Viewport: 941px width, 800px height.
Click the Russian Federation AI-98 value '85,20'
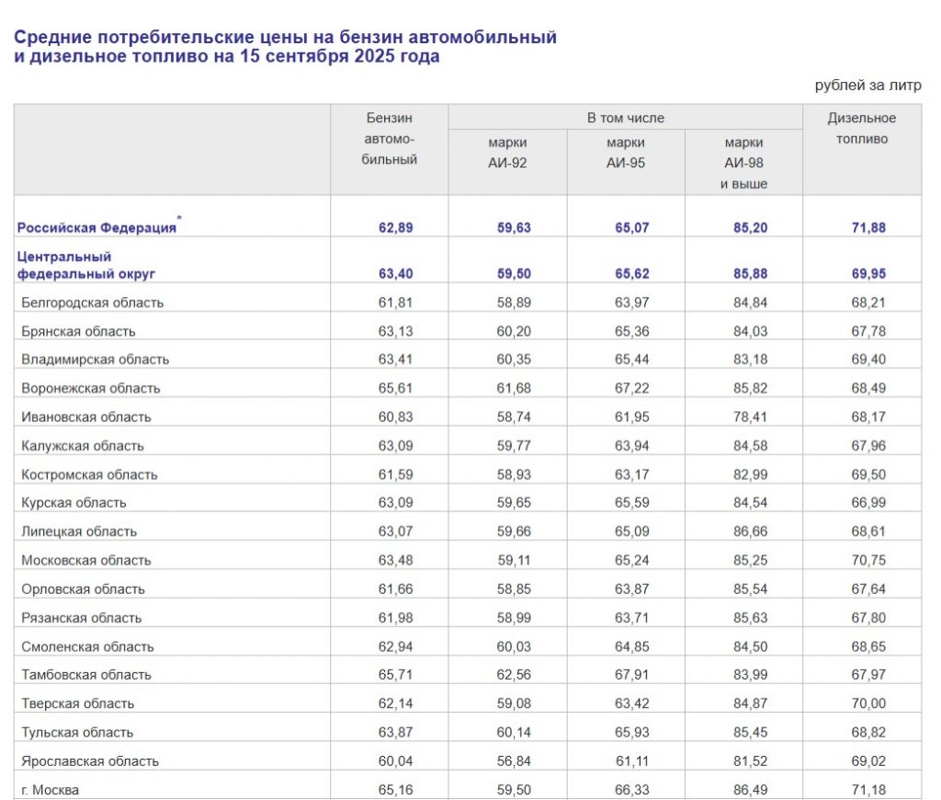tap(750, 228)
